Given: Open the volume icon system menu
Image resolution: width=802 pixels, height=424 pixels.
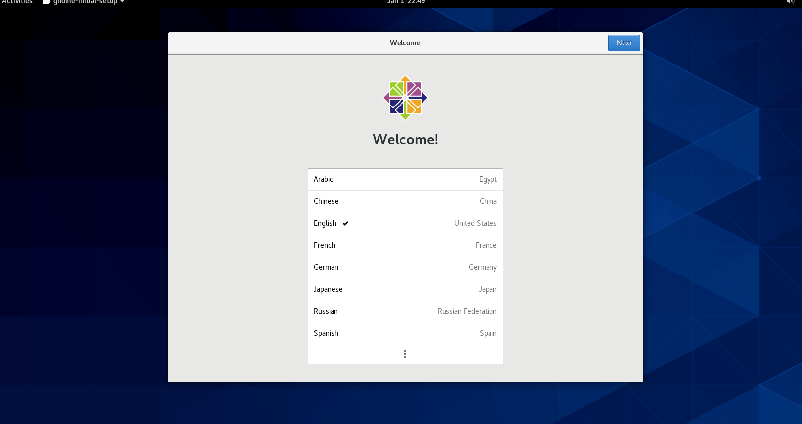Looking at the screenshot, I should tap(791, 2).
